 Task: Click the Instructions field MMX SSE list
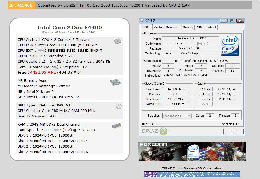201,76
